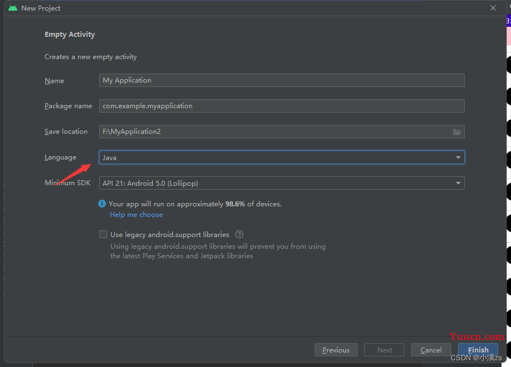The height and width of the screenshot is (367, 511).
Task: Click the Android logo in the title bar
Action: pyautogui.click(x=13, y=8)
